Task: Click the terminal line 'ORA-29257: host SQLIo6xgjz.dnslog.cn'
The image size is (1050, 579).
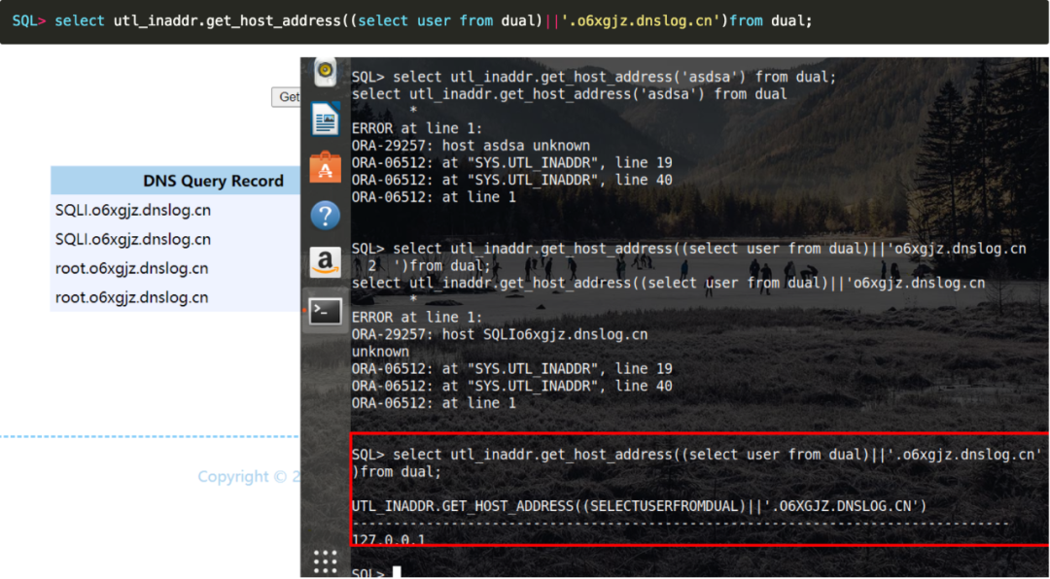Action: 500,335
